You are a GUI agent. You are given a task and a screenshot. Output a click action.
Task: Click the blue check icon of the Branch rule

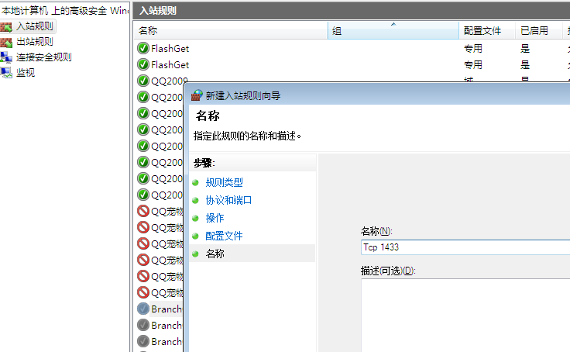click(x=143, y=309)
